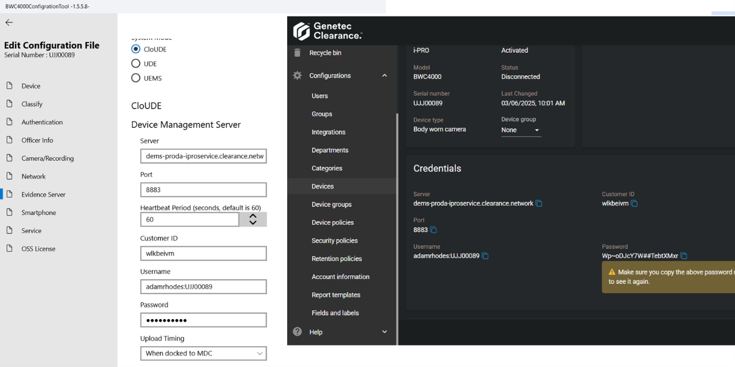Viewport: 735px width, 367px height.
Task: Open Account information in Clearance sidebar
Action: 341,277
